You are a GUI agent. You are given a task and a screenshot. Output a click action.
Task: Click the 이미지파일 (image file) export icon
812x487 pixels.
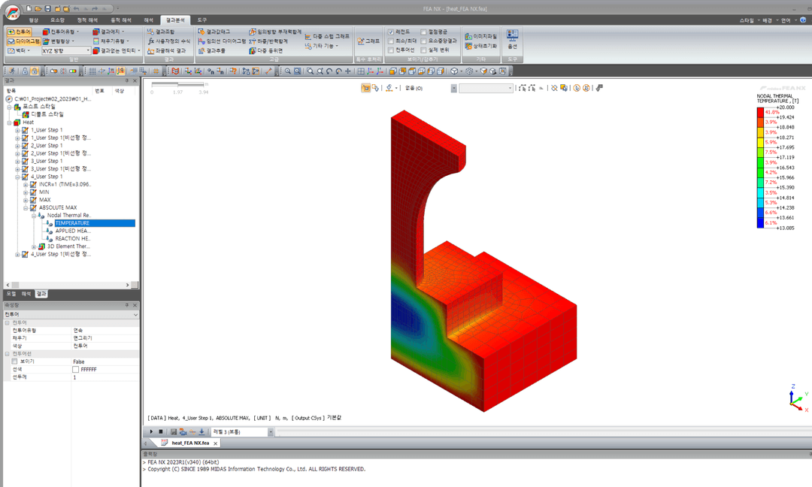480,36
